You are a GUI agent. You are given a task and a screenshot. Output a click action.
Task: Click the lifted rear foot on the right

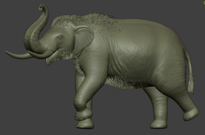[x=191, y=115]
